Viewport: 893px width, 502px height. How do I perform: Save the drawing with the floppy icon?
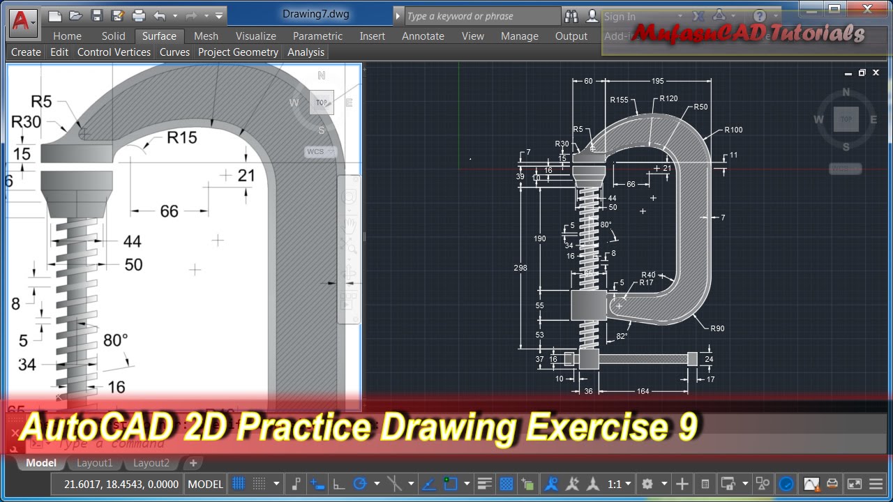point(97,15)
